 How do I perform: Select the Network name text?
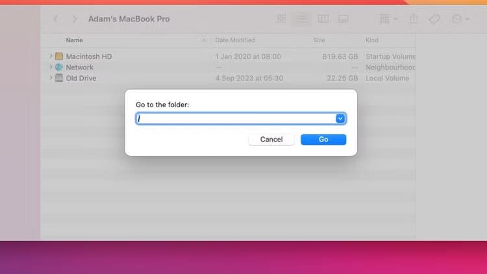[79, 68]
